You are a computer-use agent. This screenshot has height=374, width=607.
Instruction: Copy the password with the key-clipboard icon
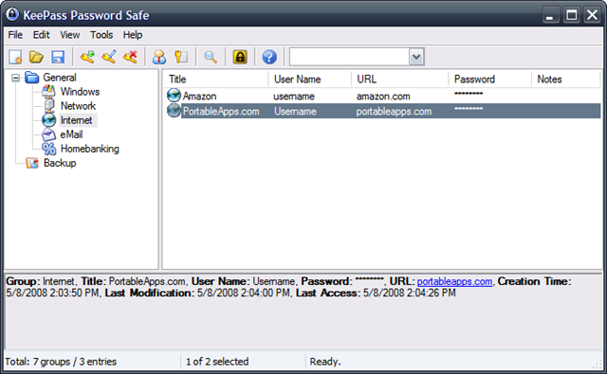pyautogui.click(x=181, y=57)
